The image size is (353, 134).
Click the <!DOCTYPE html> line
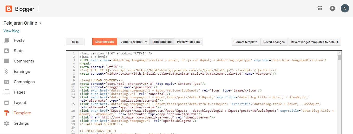click(x=93, y=57)
